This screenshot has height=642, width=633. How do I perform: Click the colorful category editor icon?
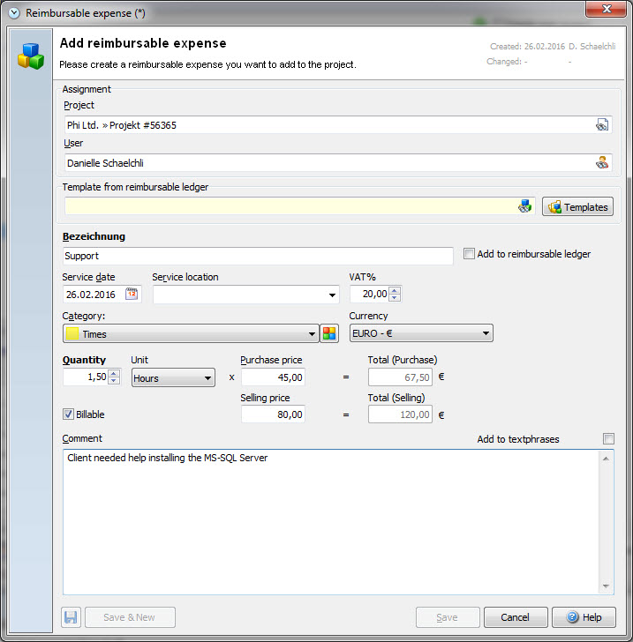[329, 333]
